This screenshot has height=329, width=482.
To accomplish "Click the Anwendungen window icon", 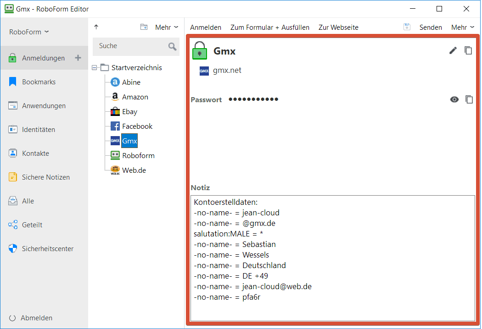I will point(12,105).
